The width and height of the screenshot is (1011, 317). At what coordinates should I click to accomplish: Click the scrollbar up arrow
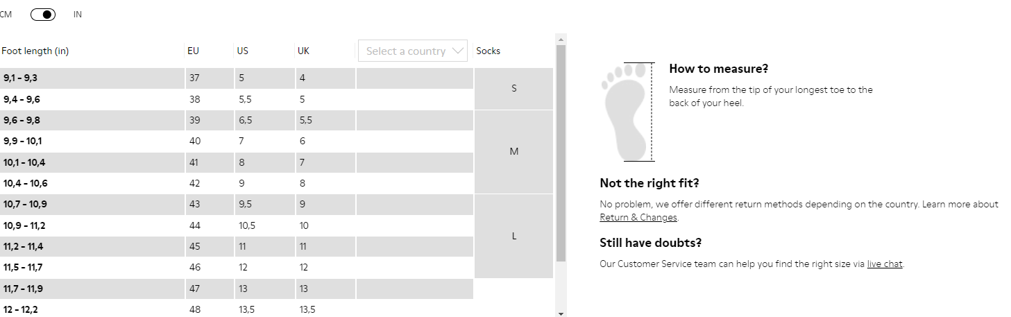point(561,40)
